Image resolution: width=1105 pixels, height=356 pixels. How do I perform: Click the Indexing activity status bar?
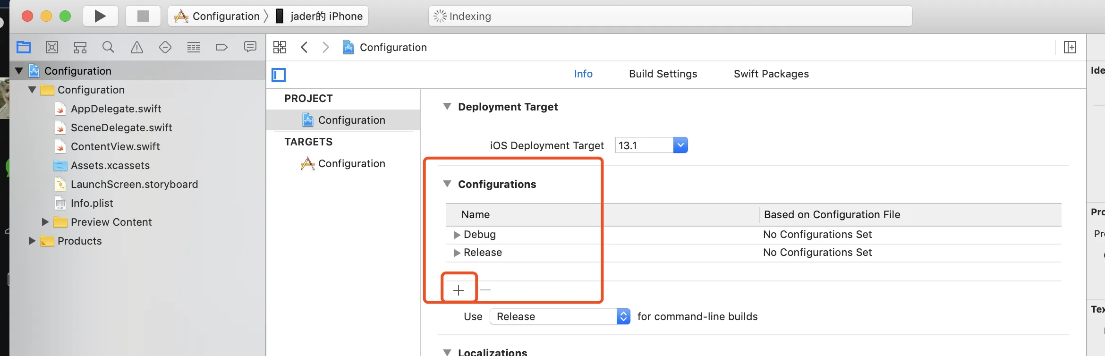point(671,16)
